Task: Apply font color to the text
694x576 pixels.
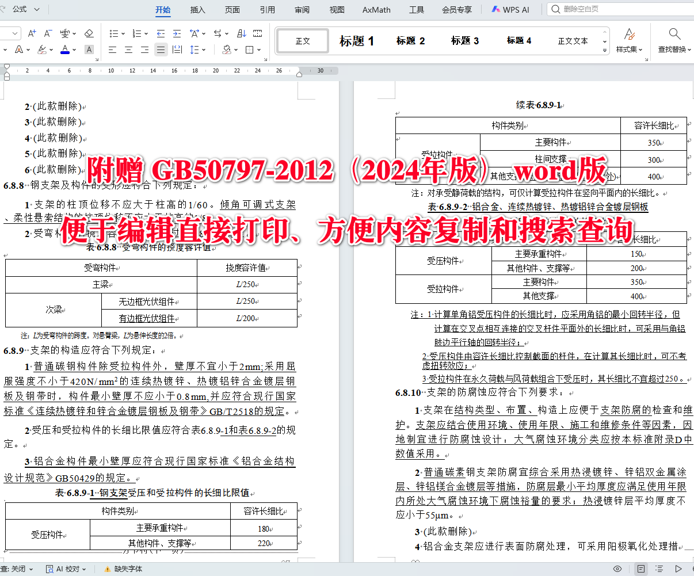Action: pos(65,50)
